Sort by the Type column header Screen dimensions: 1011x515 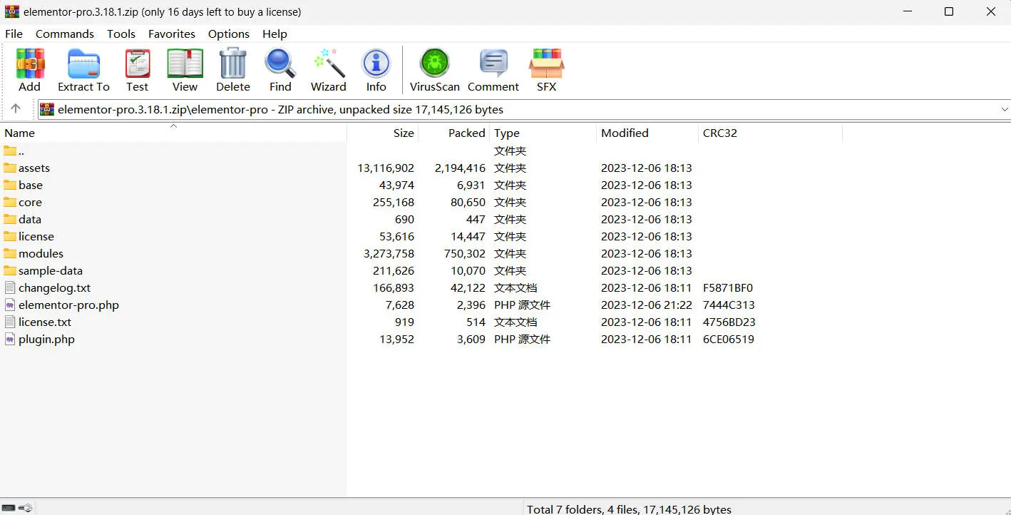coord(543,133)
